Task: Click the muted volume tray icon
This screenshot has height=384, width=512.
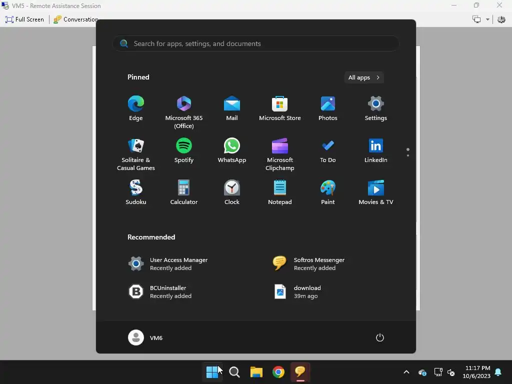Action: point(451,372)
